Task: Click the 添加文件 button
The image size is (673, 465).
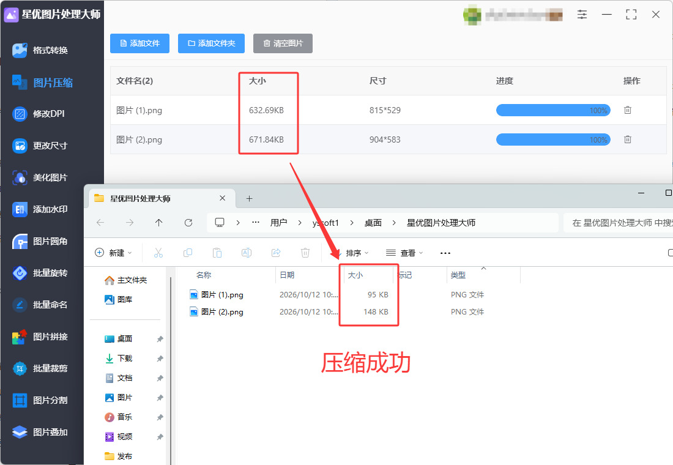Action: pyautogui.click(x=139, y=43)
